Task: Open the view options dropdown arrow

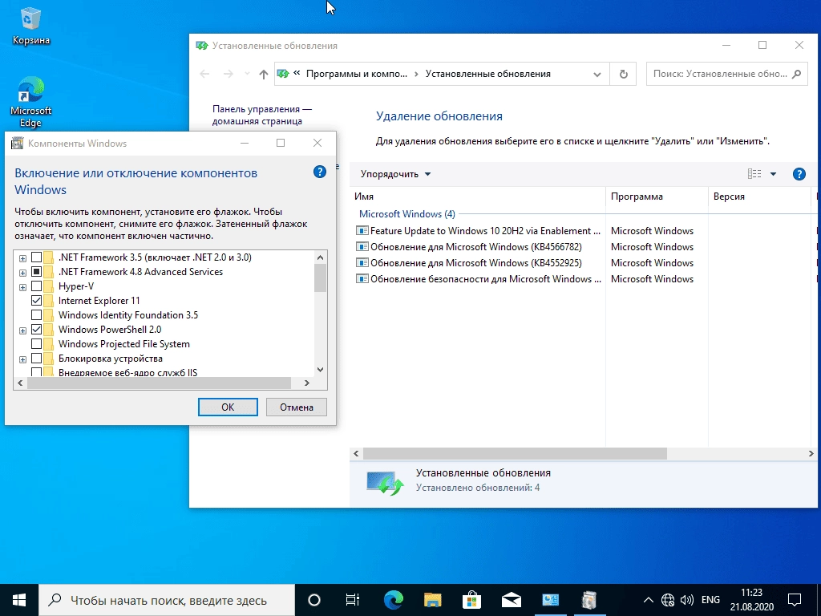Action: (x=774, y=174)
